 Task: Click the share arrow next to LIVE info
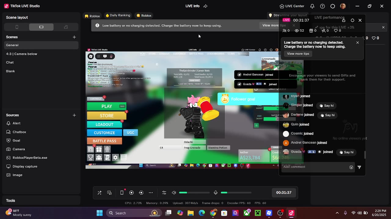pyautogui.click(x=206, y=6)
